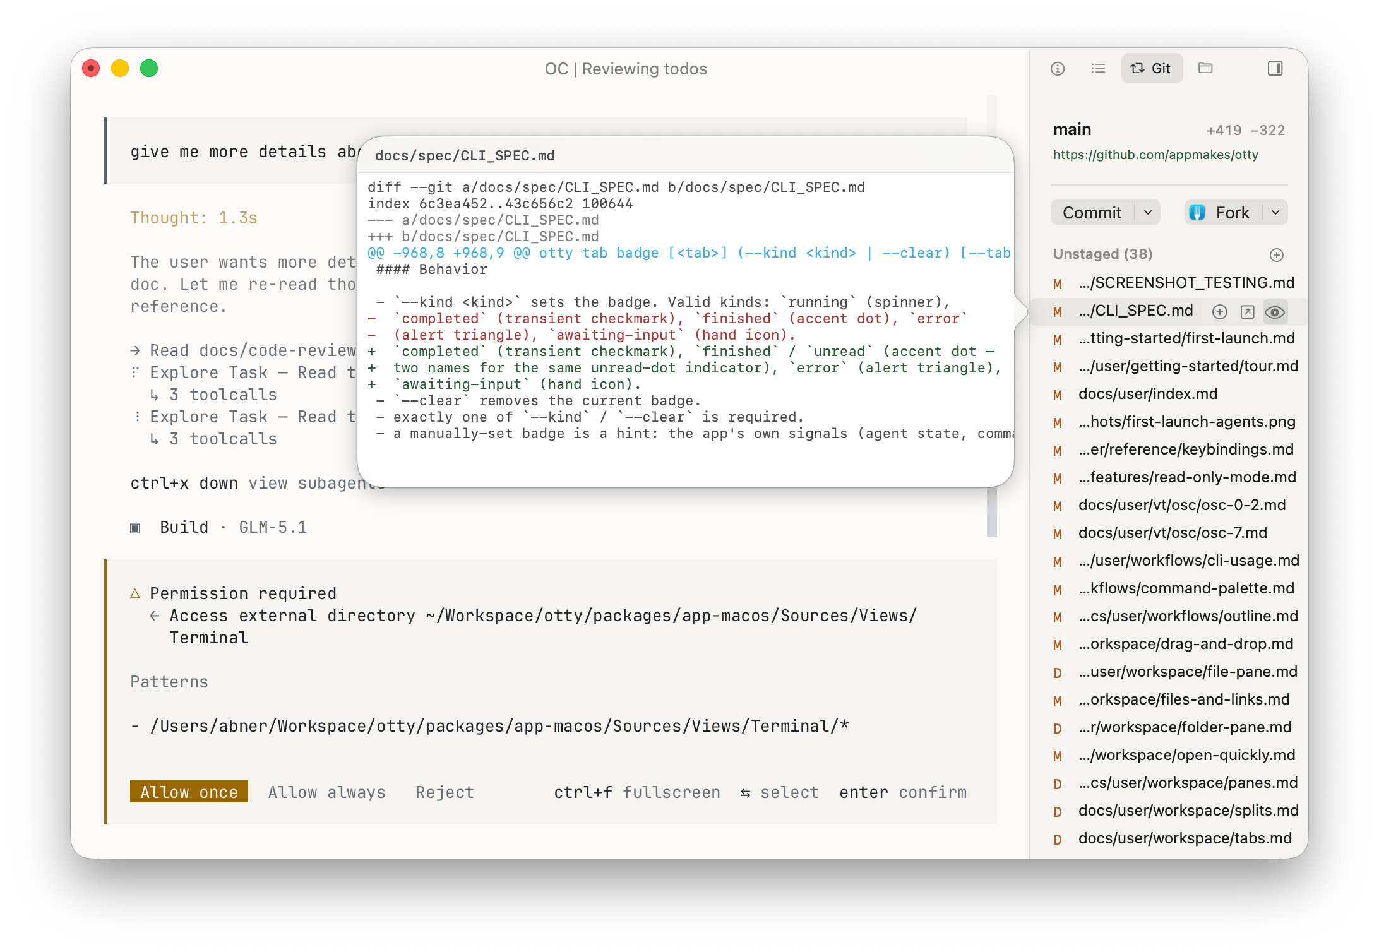Click the Permission required warning triangle
This screenshot has width=1379, height=952.
(134, 593)
